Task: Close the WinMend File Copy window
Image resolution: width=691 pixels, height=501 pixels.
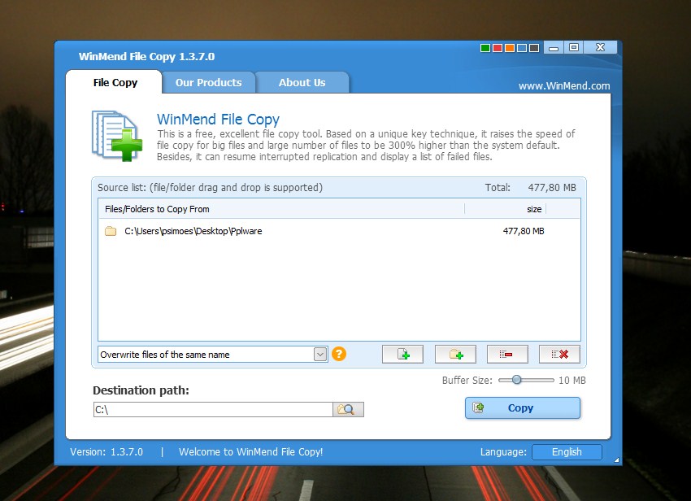Action: coord(600,48)
